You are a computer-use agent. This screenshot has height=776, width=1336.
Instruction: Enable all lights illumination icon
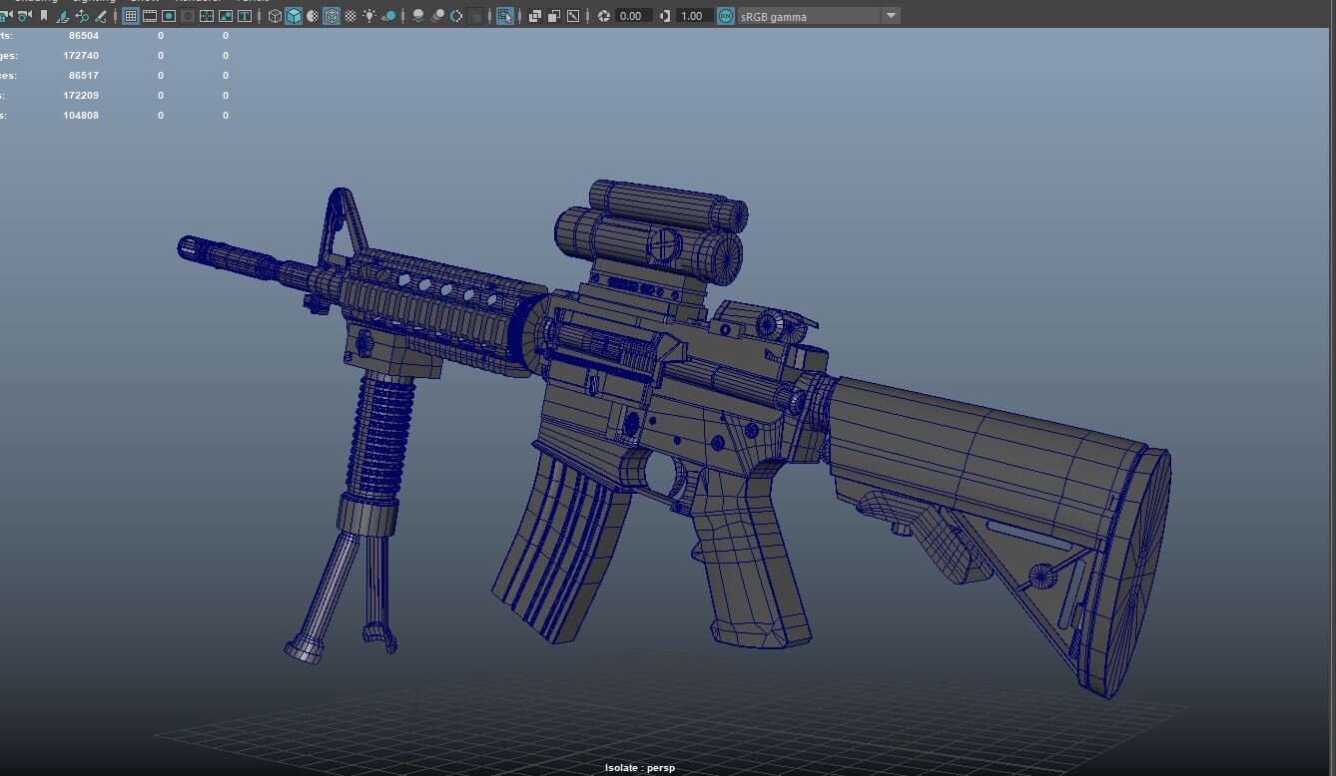tap(370, 15)
